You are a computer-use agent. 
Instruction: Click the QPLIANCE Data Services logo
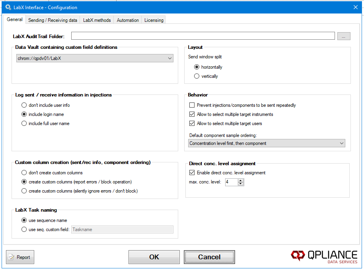[324, 256]
